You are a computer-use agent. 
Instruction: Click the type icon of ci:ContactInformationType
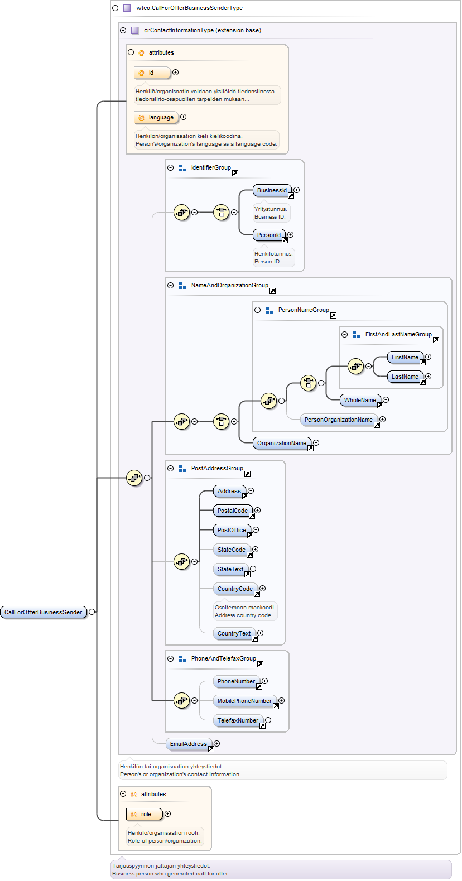135,31
